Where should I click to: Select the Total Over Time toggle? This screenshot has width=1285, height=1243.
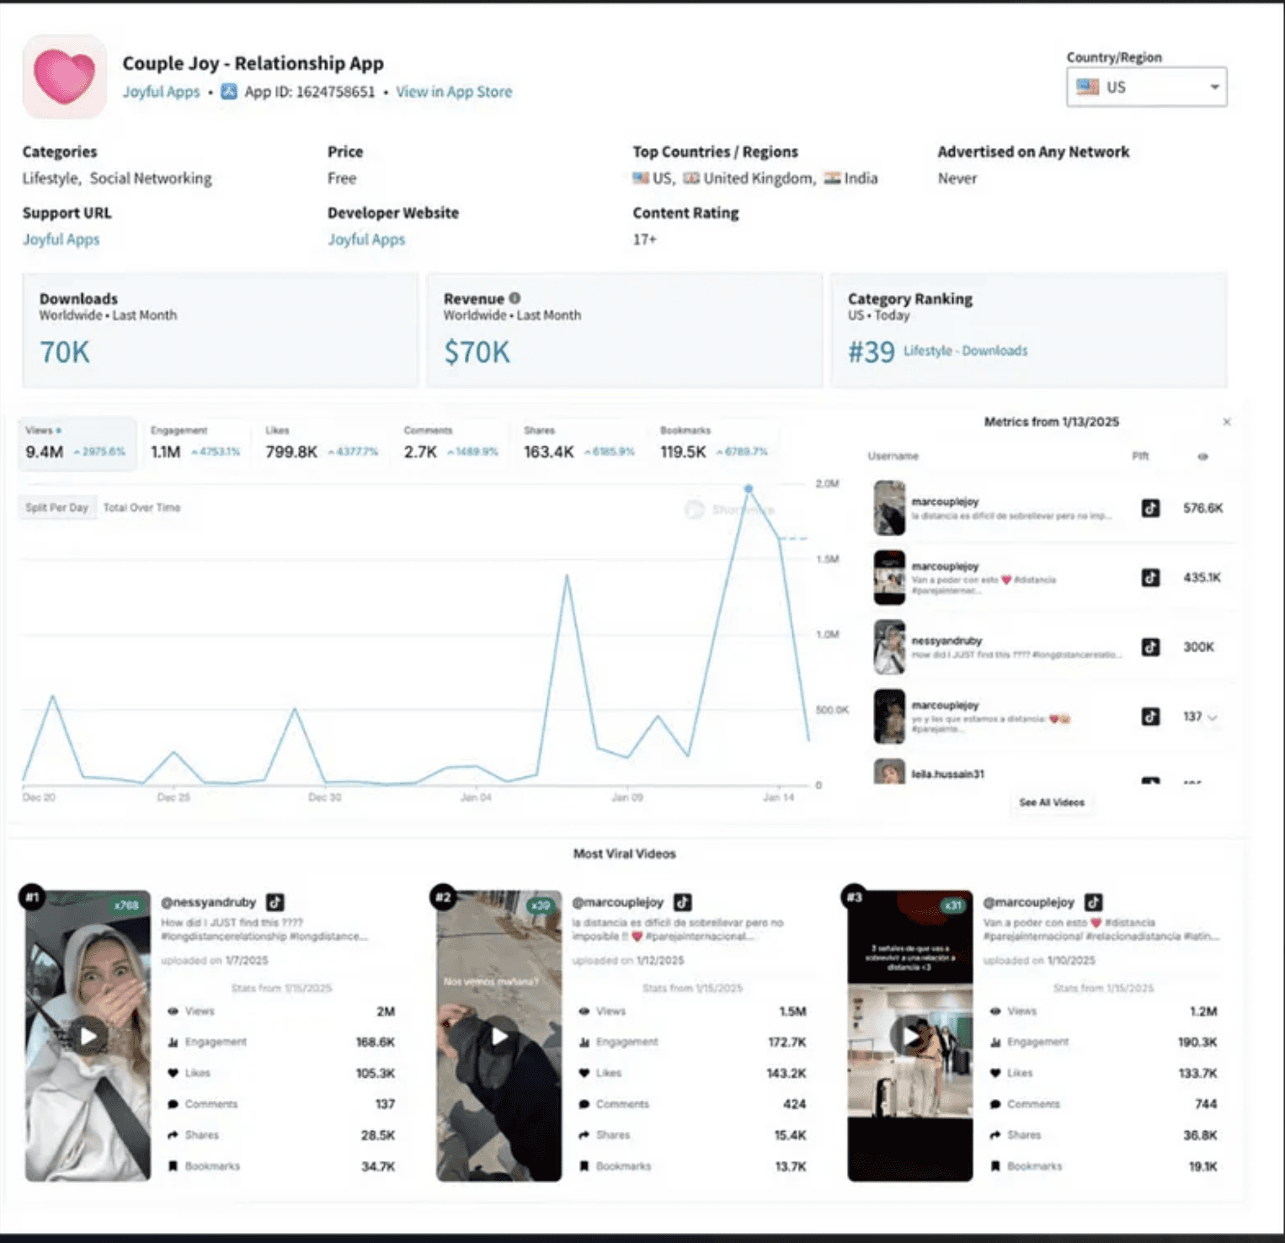tap(141, 508)
